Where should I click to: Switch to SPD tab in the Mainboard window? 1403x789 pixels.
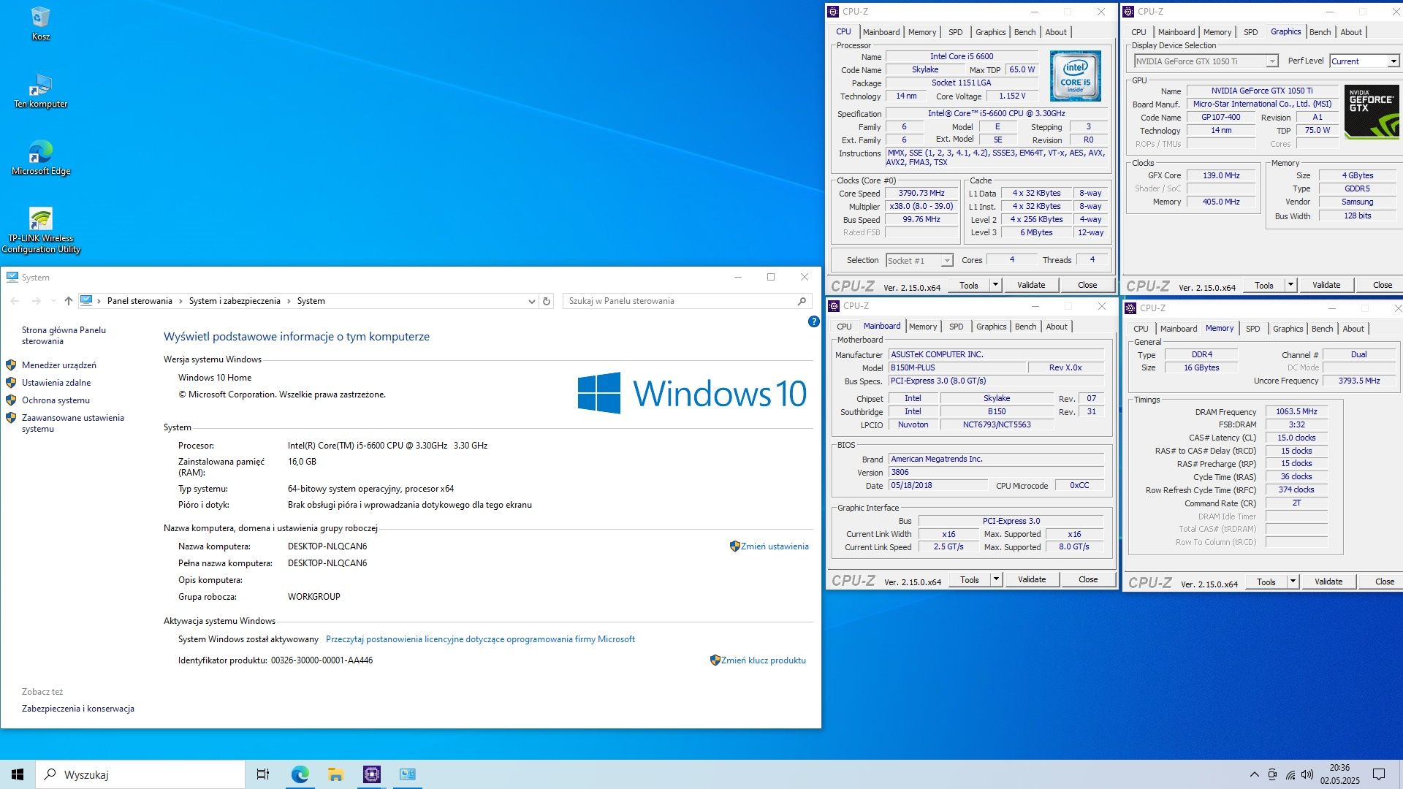(x=957, y=327)
